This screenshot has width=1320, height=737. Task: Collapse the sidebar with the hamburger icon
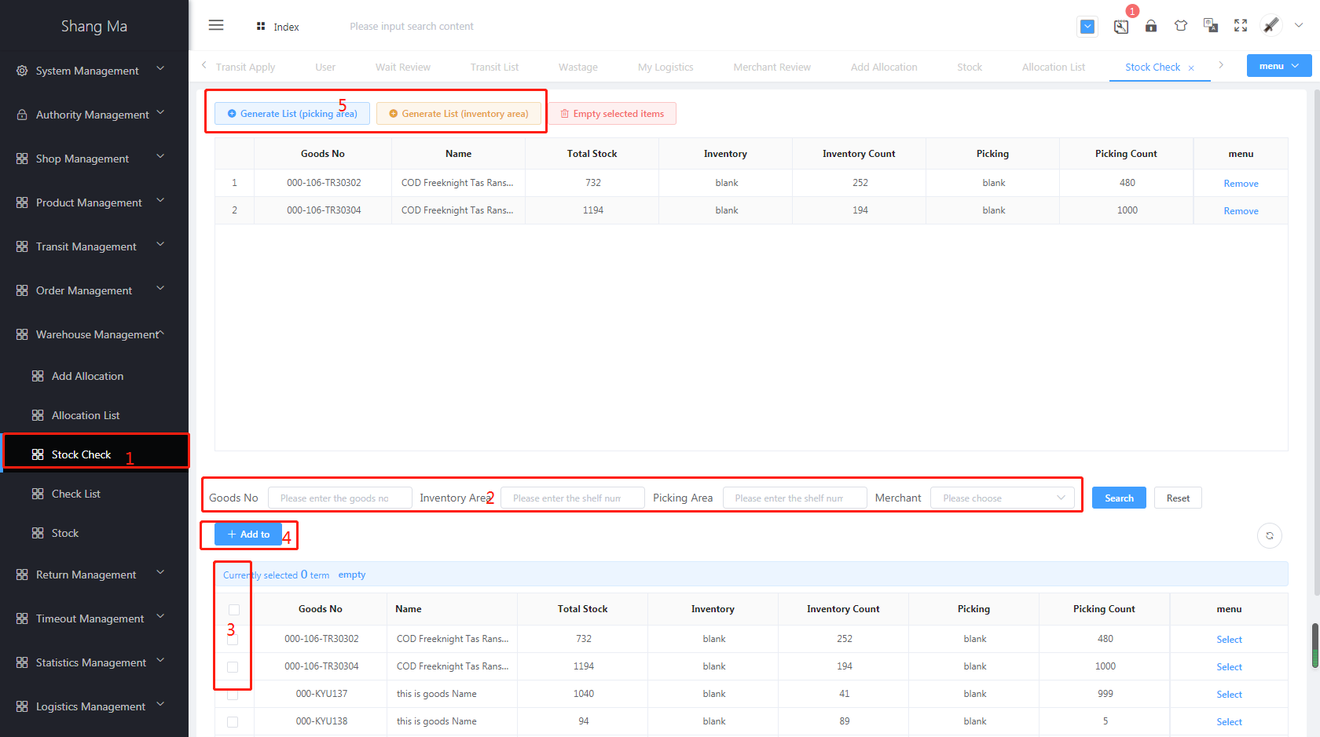[x=216, y=26]
